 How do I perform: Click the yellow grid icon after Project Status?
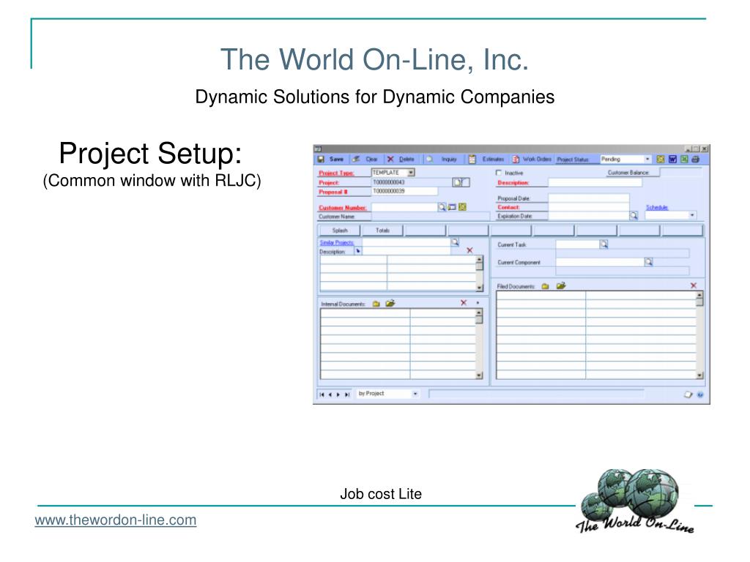coord(661,159)
